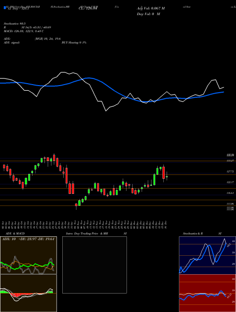Click the 'ADX signal:' label
Screen dimensions: 236x312
pyautogui.click(x=12, y=43)
